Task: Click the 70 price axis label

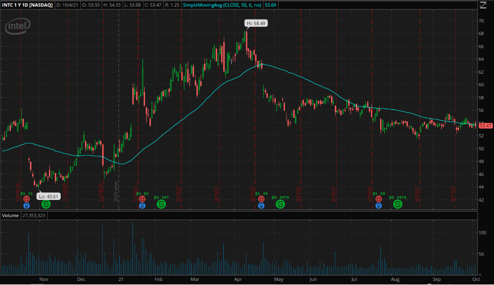Action: pos(481,21)
